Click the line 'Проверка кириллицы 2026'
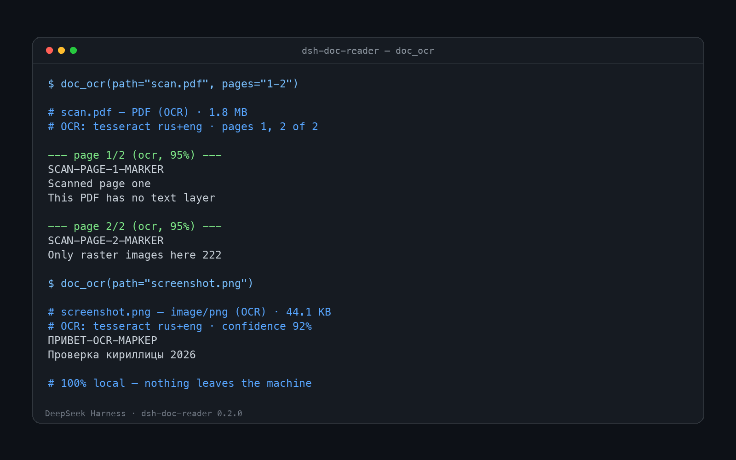736x460 pixels. (122, 355)
